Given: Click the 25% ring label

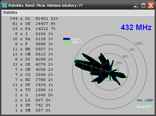Looking at the screenshot, I should point(119,63).
